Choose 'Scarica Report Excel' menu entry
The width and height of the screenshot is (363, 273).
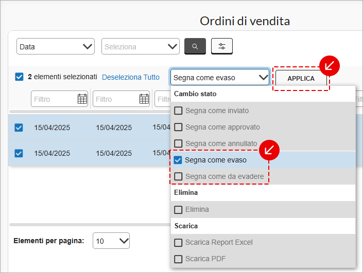263,242
